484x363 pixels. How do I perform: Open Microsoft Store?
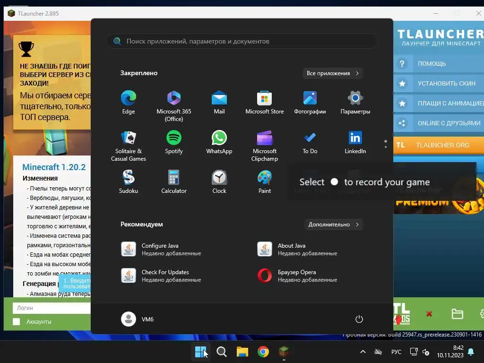pyautogui.click(x=265, y=102)
